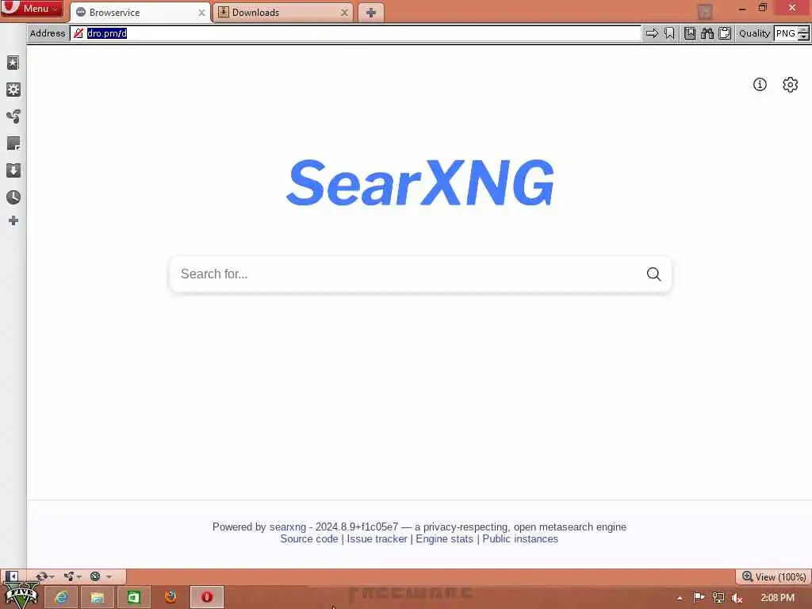
Task: Click the Quality PNG value field
Action: [785, 33]
